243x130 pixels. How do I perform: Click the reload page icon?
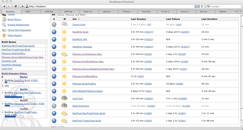(x=202, y=6)
